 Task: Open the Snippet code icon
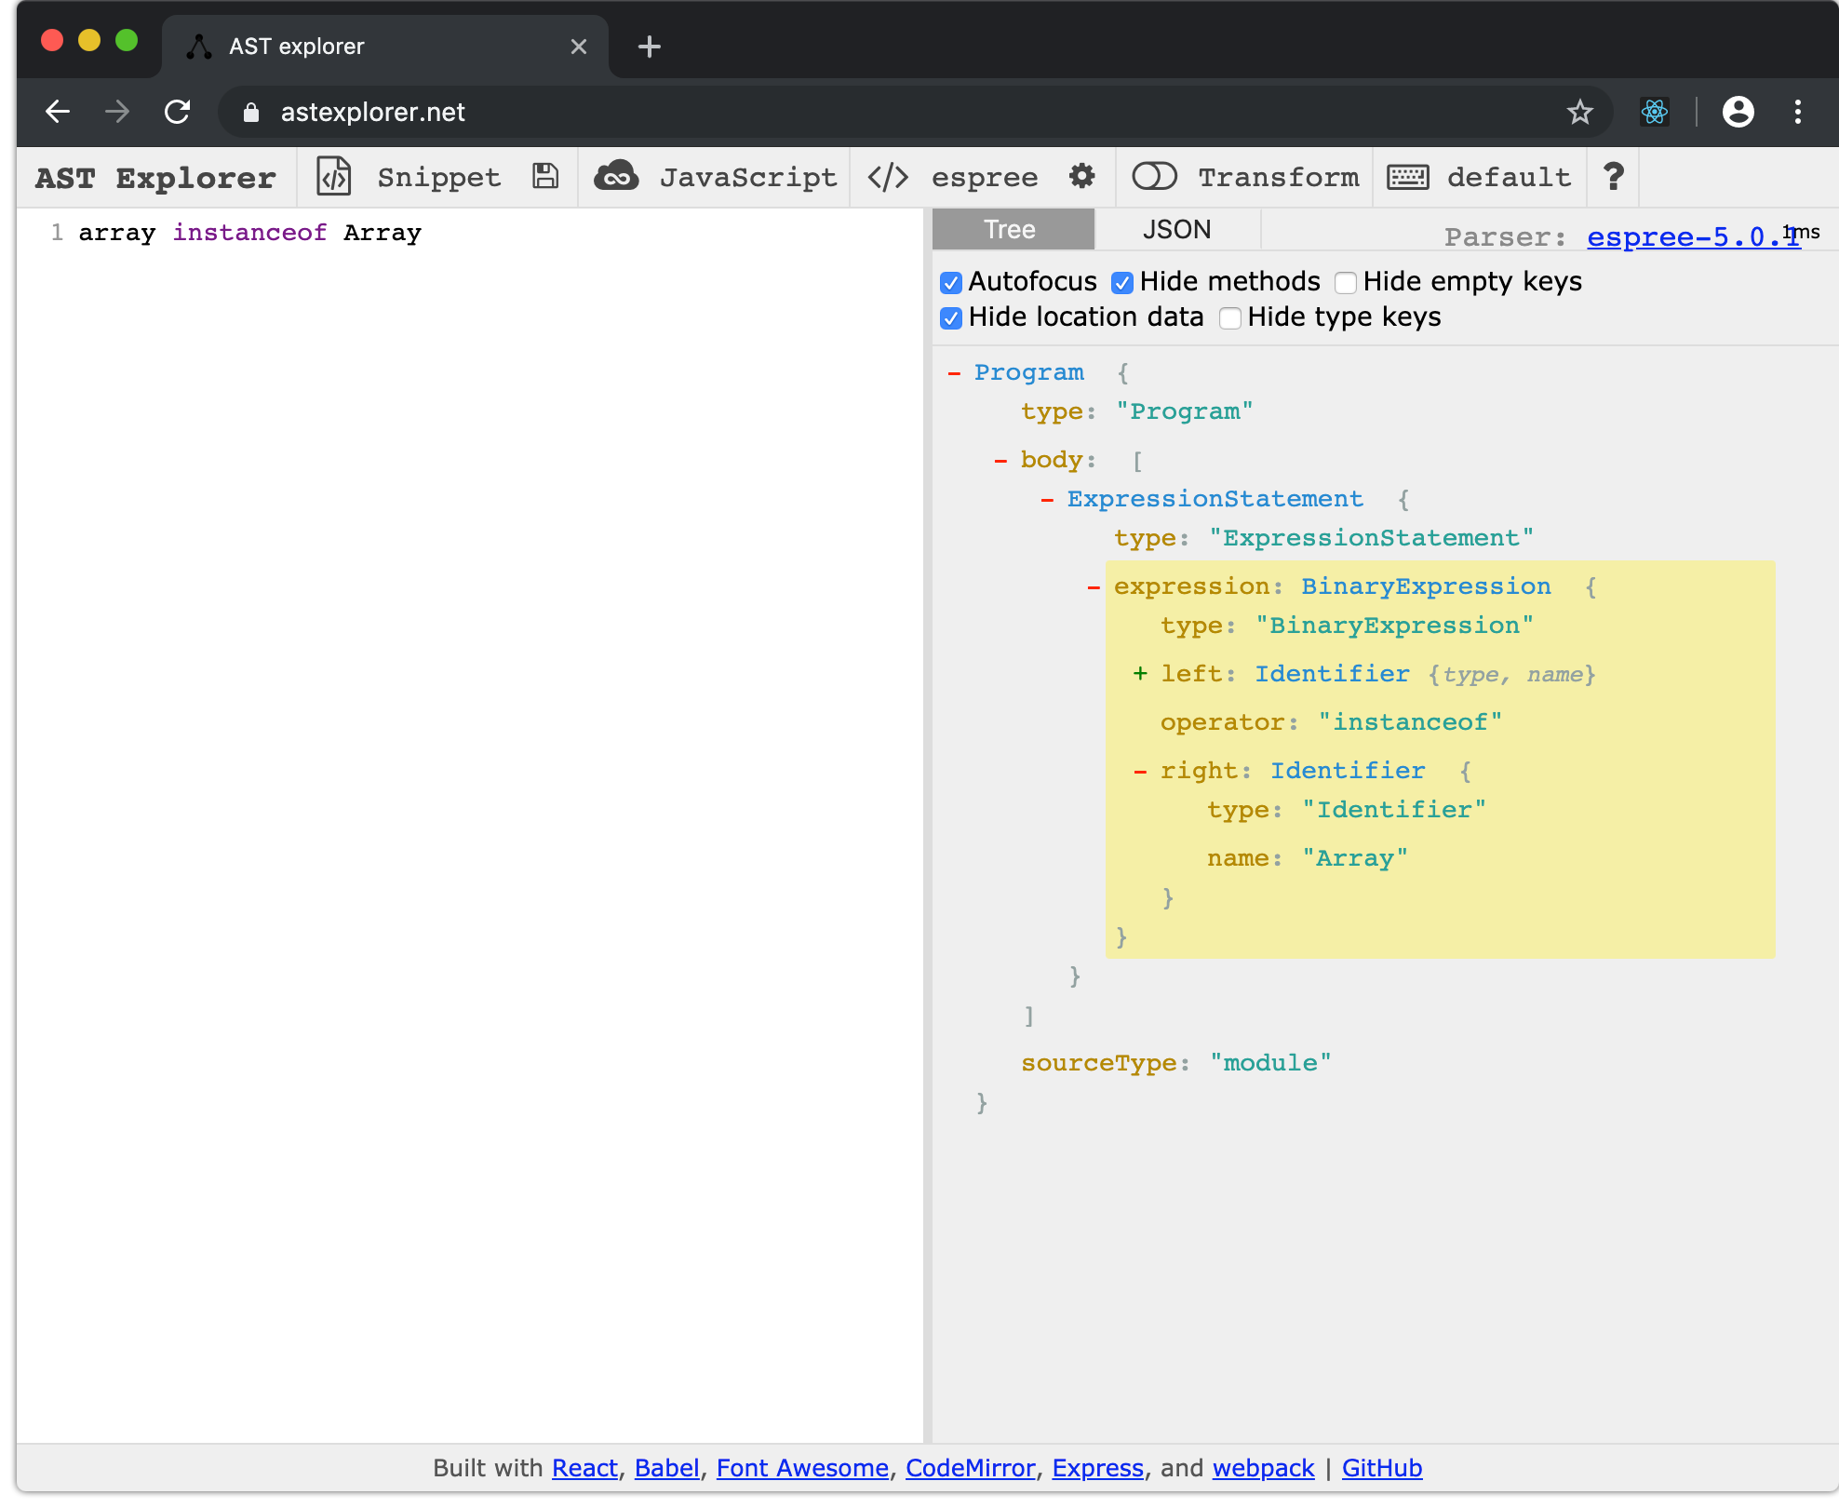(334, 177)
